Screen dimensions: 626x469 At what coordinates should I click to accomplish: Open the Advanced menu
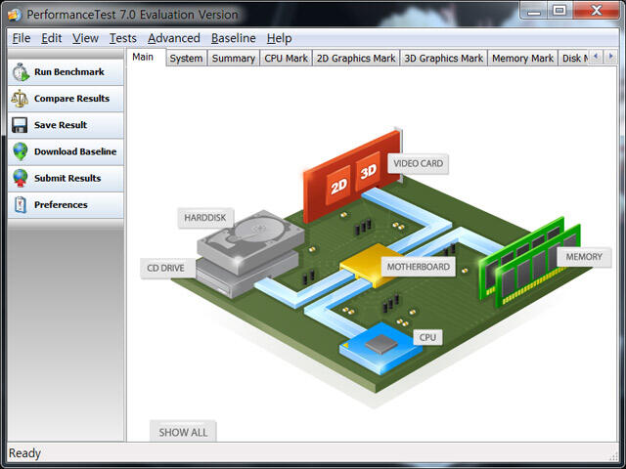coord(174,38)
